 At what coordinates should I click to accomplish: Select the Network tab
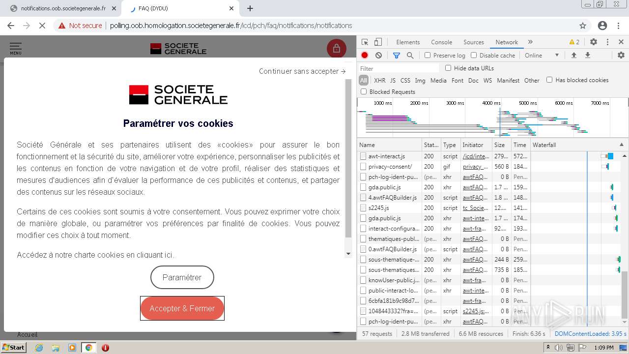[507, 42]
